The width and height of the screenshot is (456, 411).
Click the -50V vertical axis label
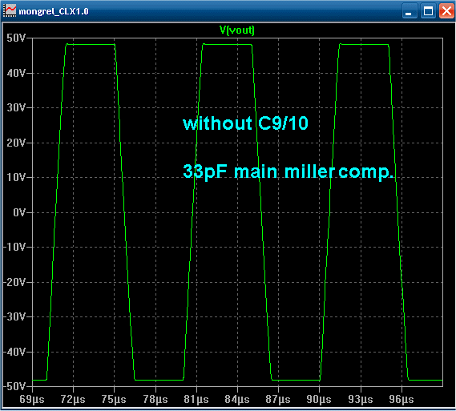tap(14, 386)
